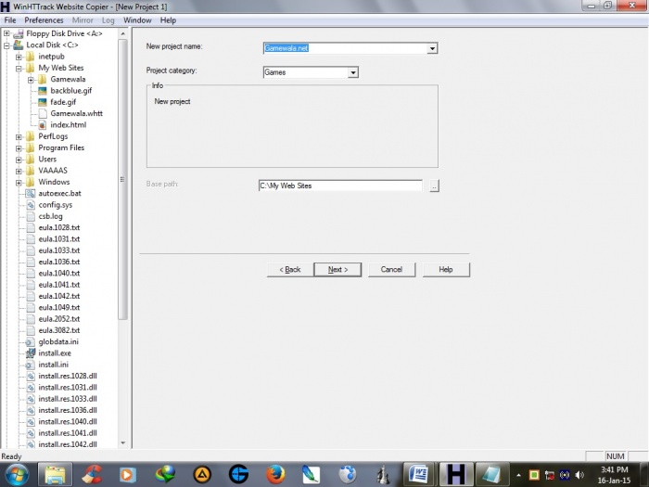Open the Log menu

(108, 20)
